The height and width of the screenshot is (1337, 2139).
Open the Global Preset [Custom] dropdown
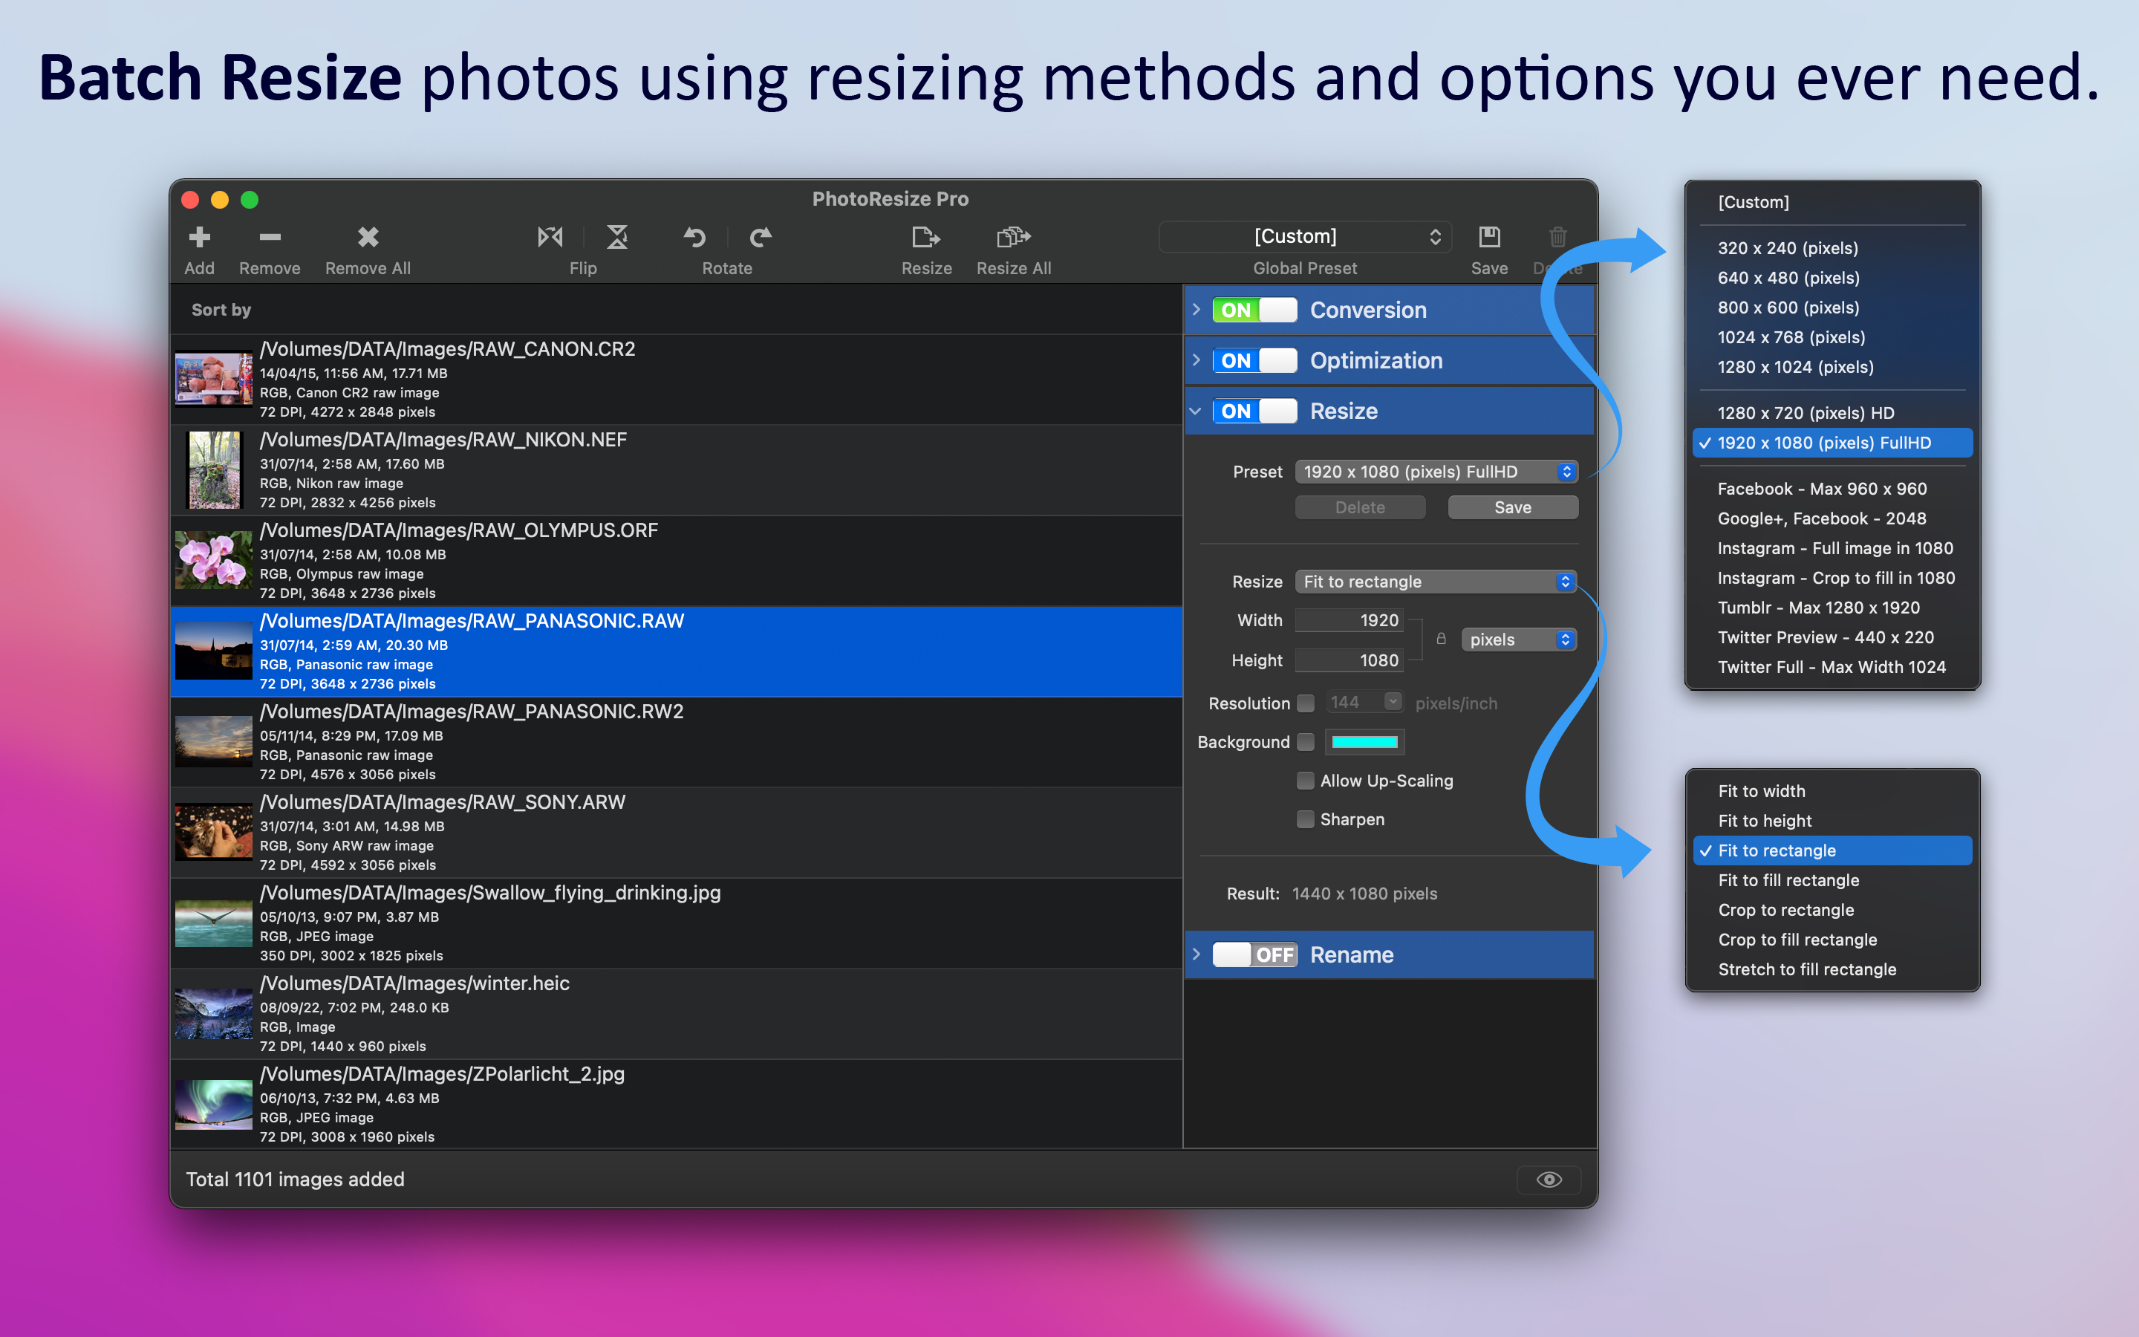tap(1305, 237)
